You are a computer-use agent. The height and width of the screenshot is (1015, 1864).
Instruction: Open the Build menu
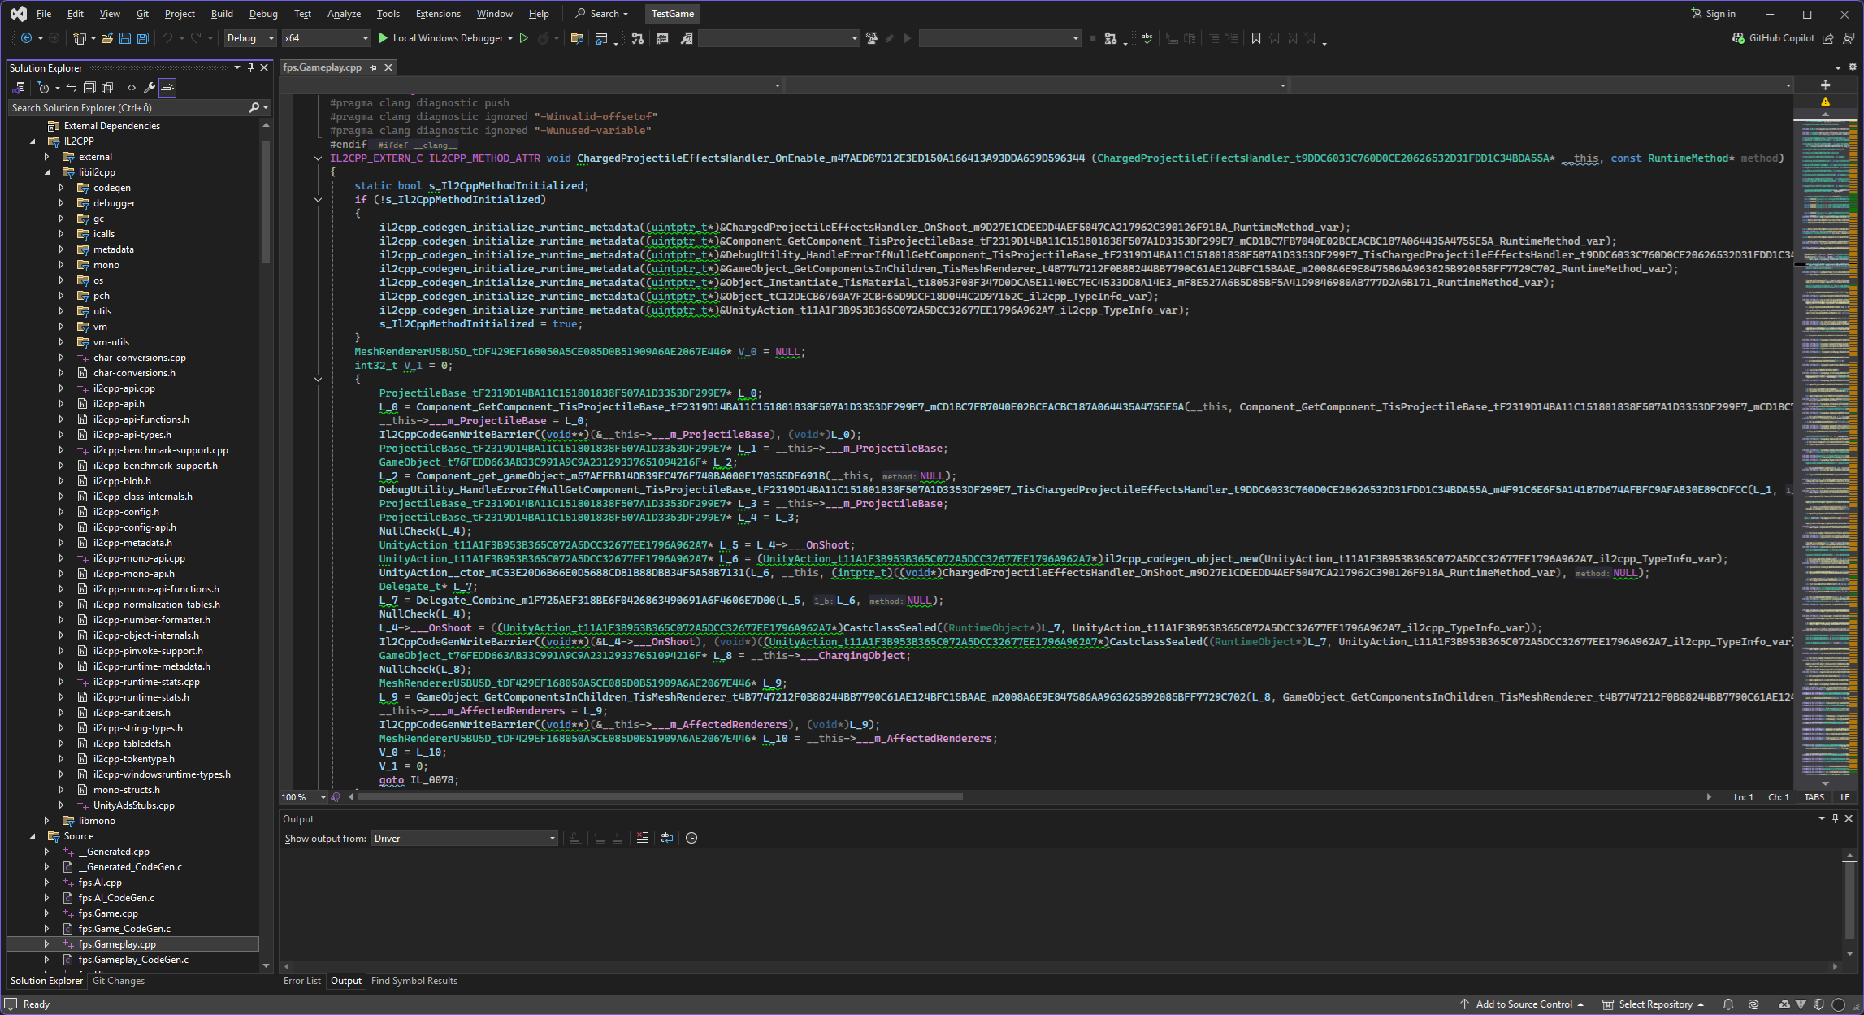222,14
